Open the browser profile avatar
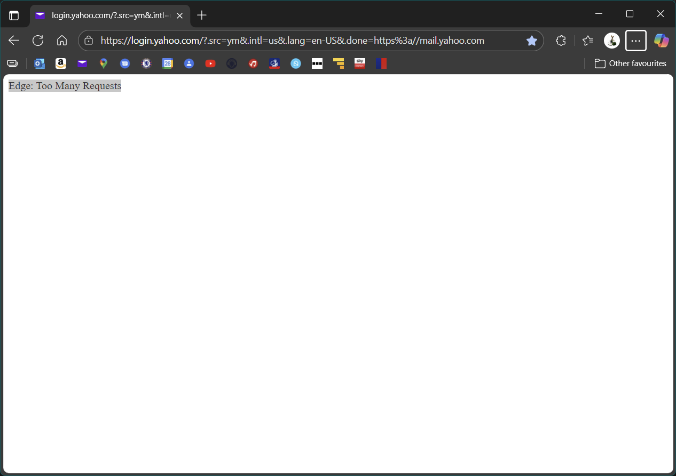This screenshot has width=676, height=476. [x=612, y=41]
